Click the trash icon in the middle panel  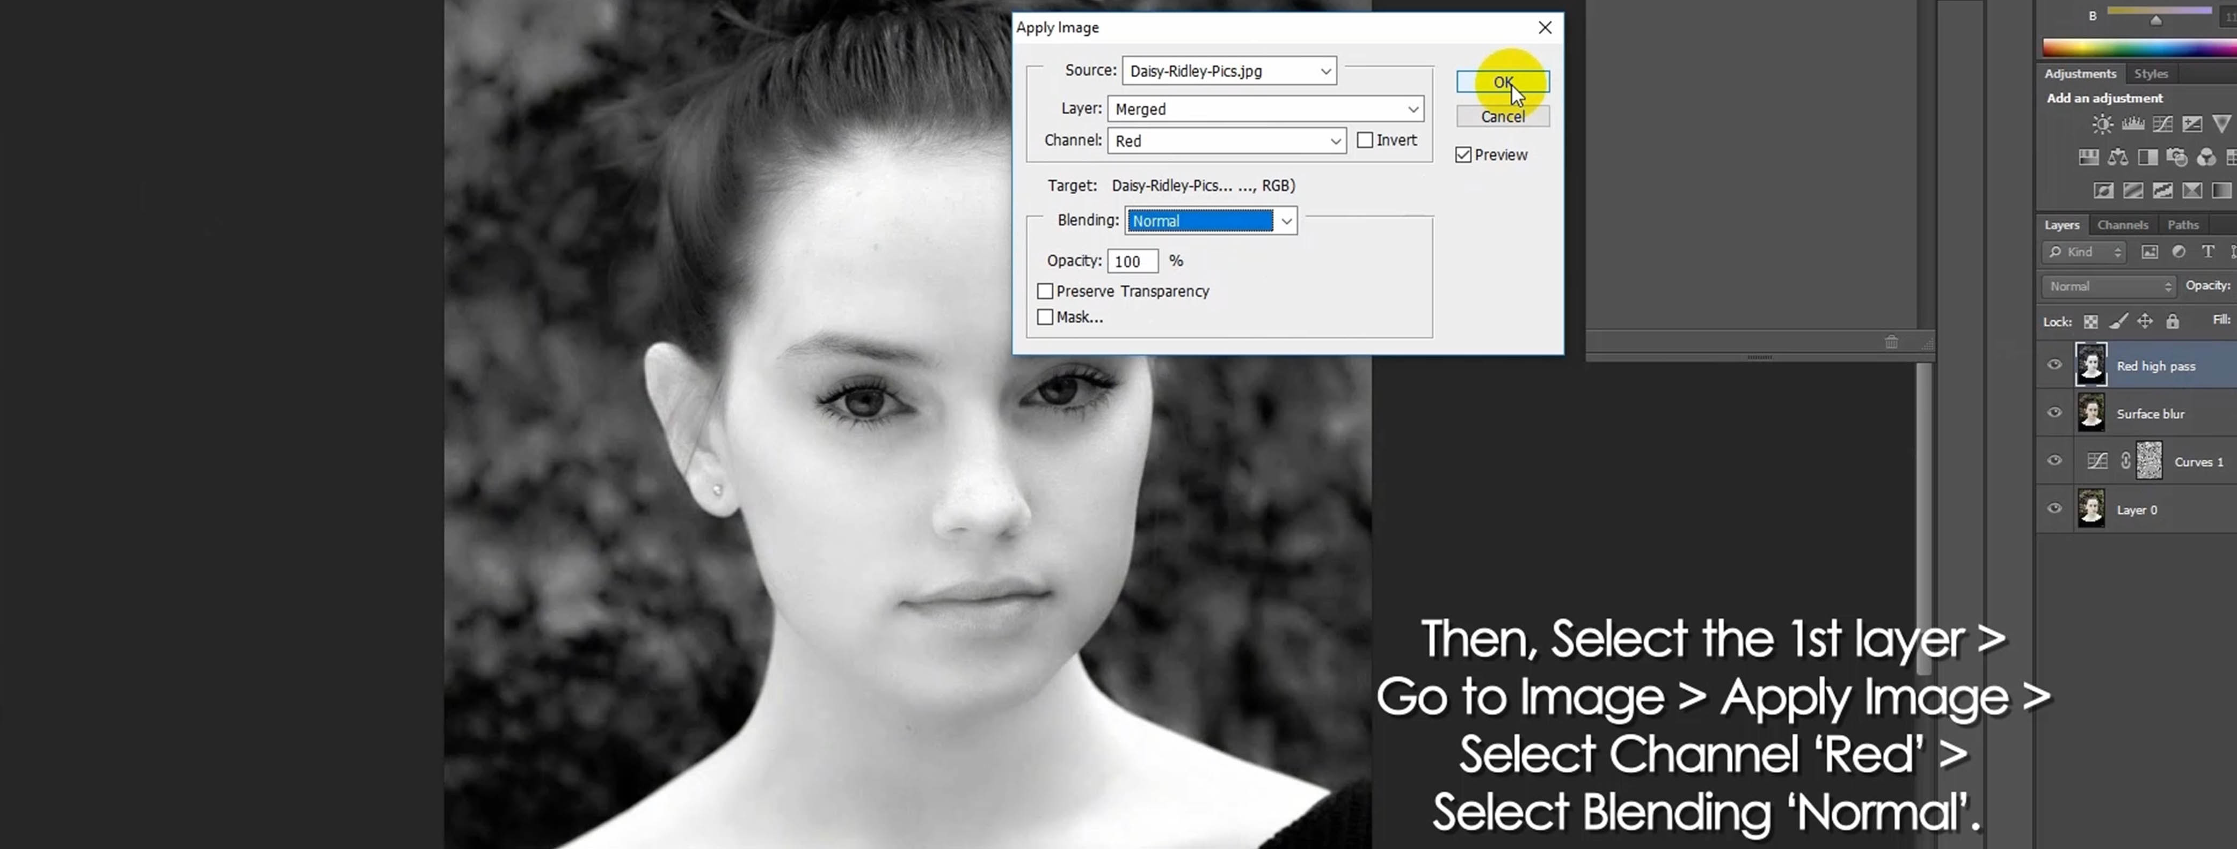pos(1891,342)
